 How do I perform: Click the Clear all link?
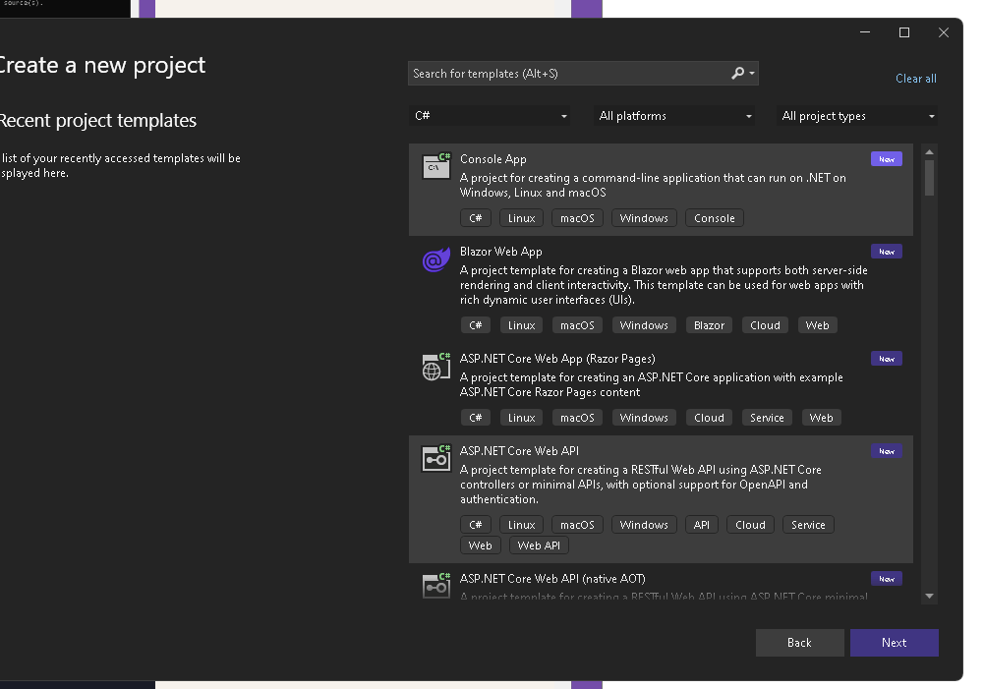pos(915,79)
